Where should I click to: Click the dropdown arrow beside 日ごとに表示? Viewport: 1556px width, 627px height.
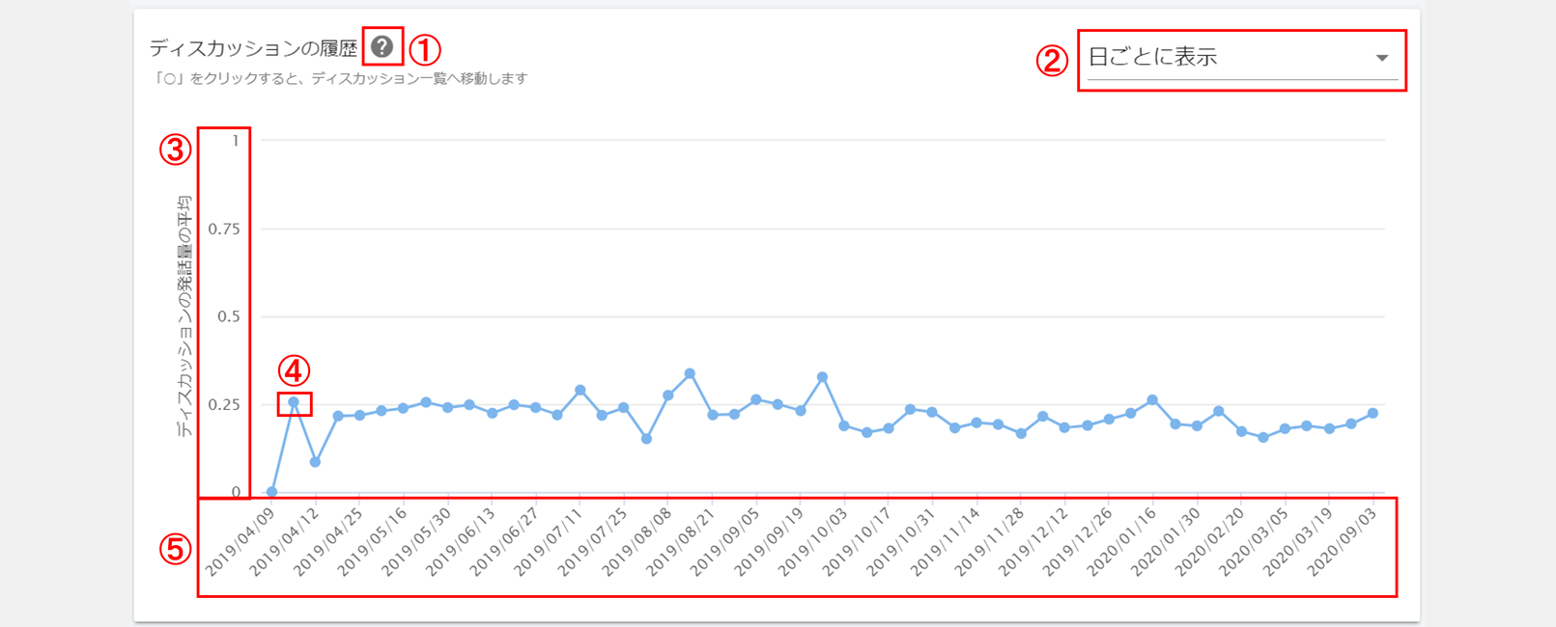click(x=1381, y=58)
